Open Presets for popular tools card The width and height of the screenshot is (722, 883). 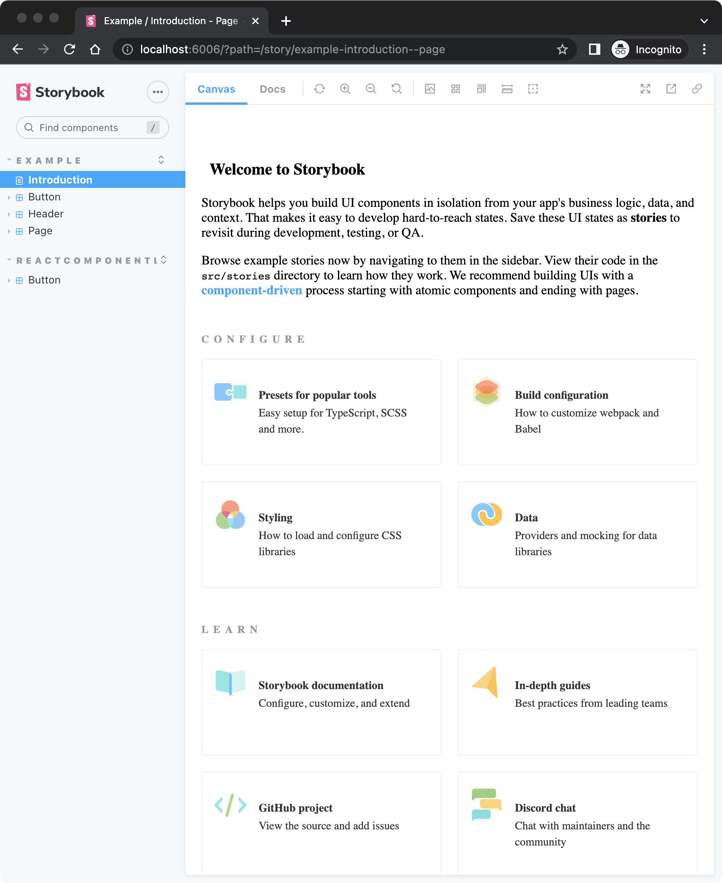click(321, 412)
